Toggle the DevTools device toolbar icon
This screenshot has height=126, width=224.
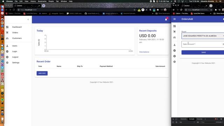point(176,119)
